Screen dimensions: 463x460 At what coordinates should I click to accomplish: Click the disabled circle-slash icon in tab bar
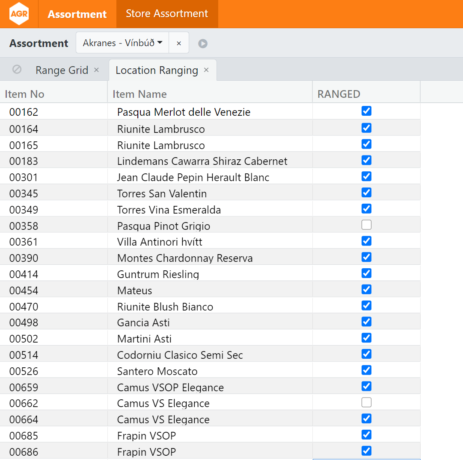click(x=17, y=69)
